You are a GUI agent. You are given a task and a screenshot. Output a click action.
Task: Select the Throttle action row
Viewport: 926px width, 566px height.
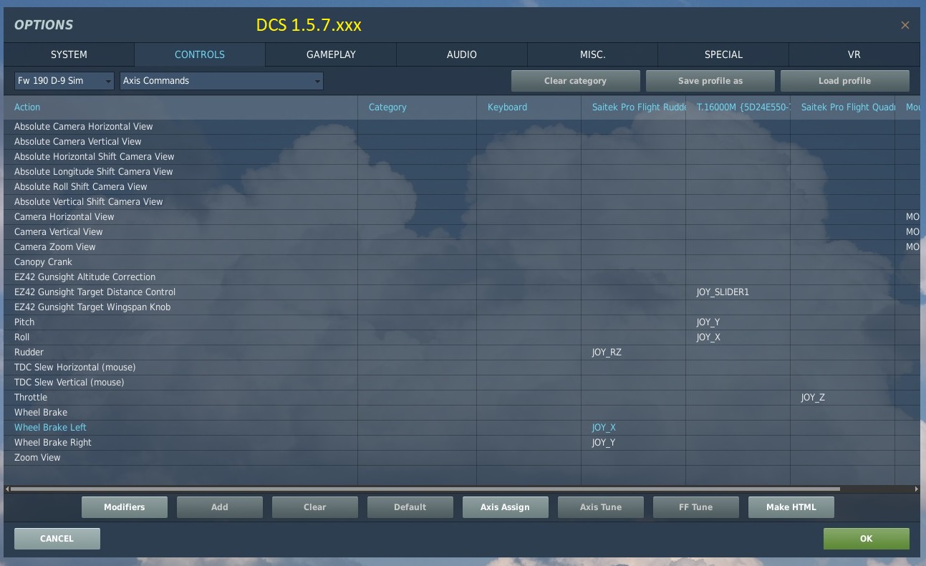[x=461, y=398]
